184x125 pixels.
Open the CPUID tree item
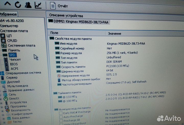tap(12, 41)
